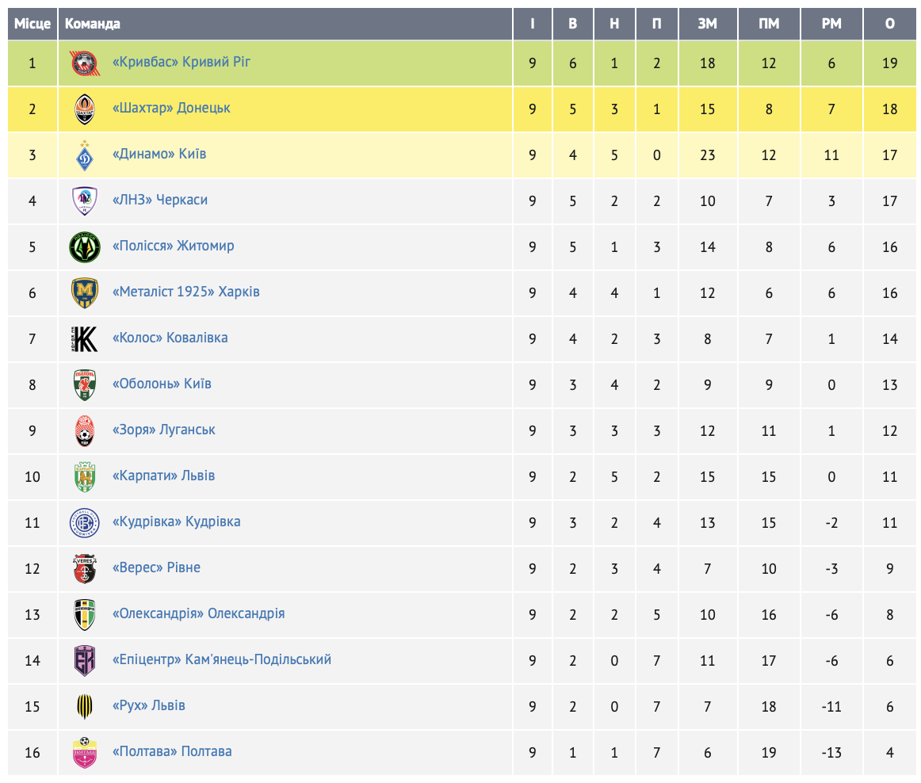Click the «РМ» goal difference header
Screen dimensions: 921x783
[x=831, y=24]
